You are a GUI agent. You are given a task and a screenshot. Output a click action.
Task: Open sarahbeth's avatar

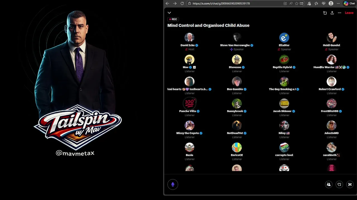click(332, 147)
